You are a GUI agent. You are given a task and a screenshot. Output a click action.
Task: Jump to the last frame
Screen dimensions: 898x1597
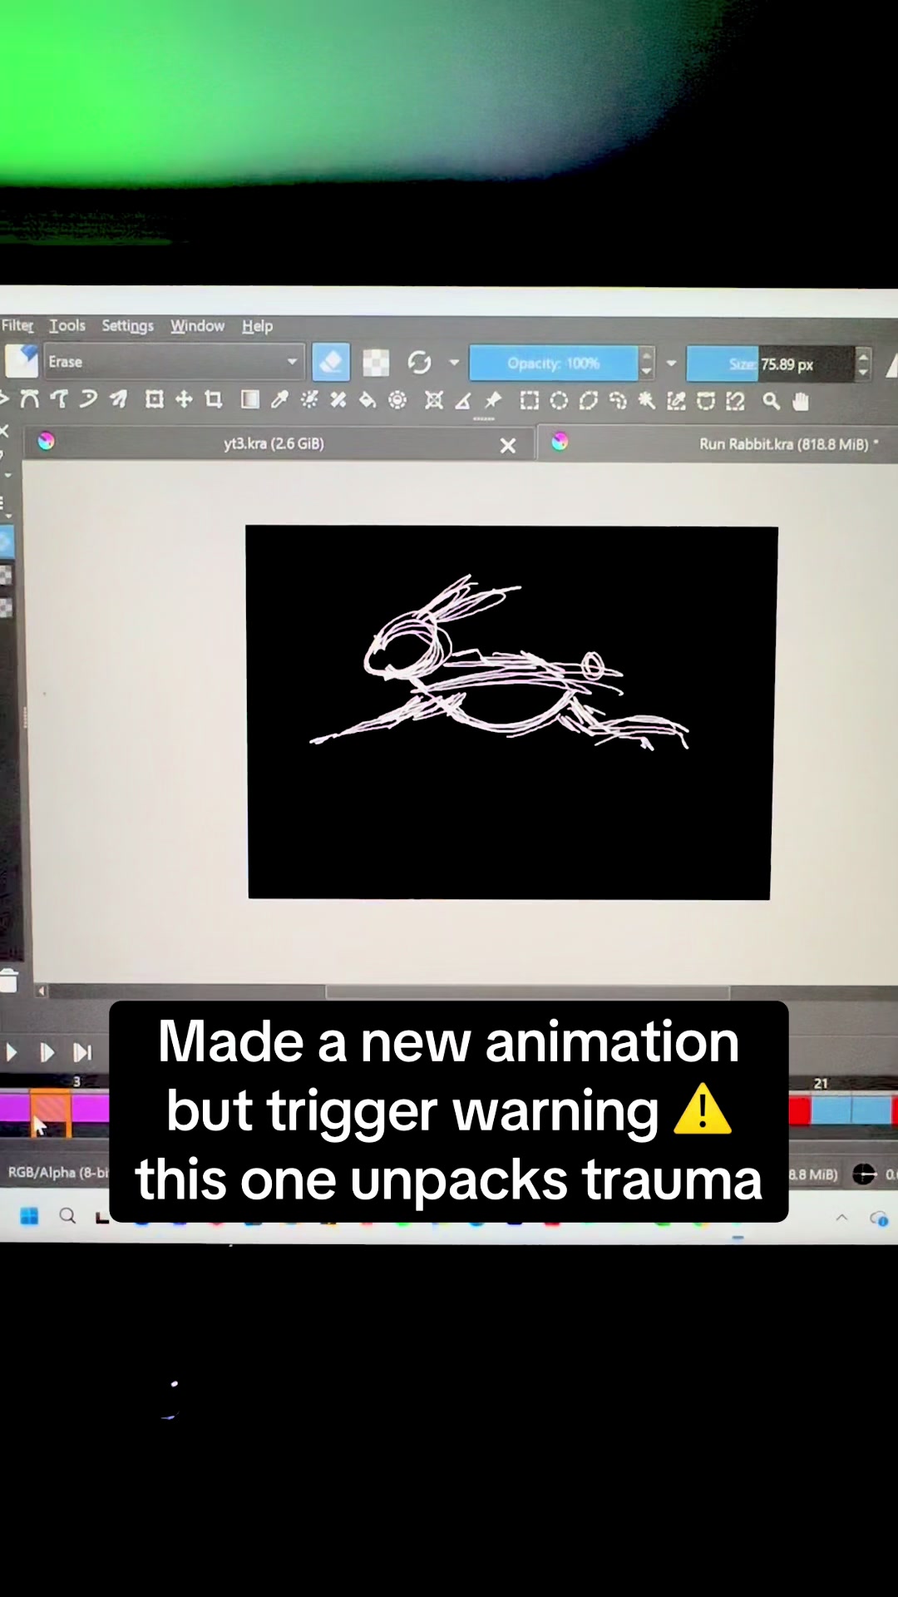pyautogui.click(x=82, y=1052)
